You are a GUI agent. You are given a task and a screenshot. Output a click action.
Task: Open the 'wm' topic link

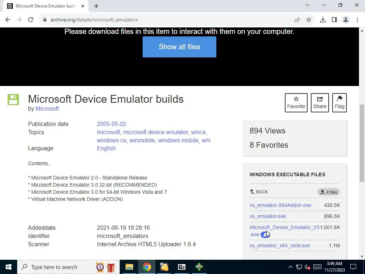[206, 140]
